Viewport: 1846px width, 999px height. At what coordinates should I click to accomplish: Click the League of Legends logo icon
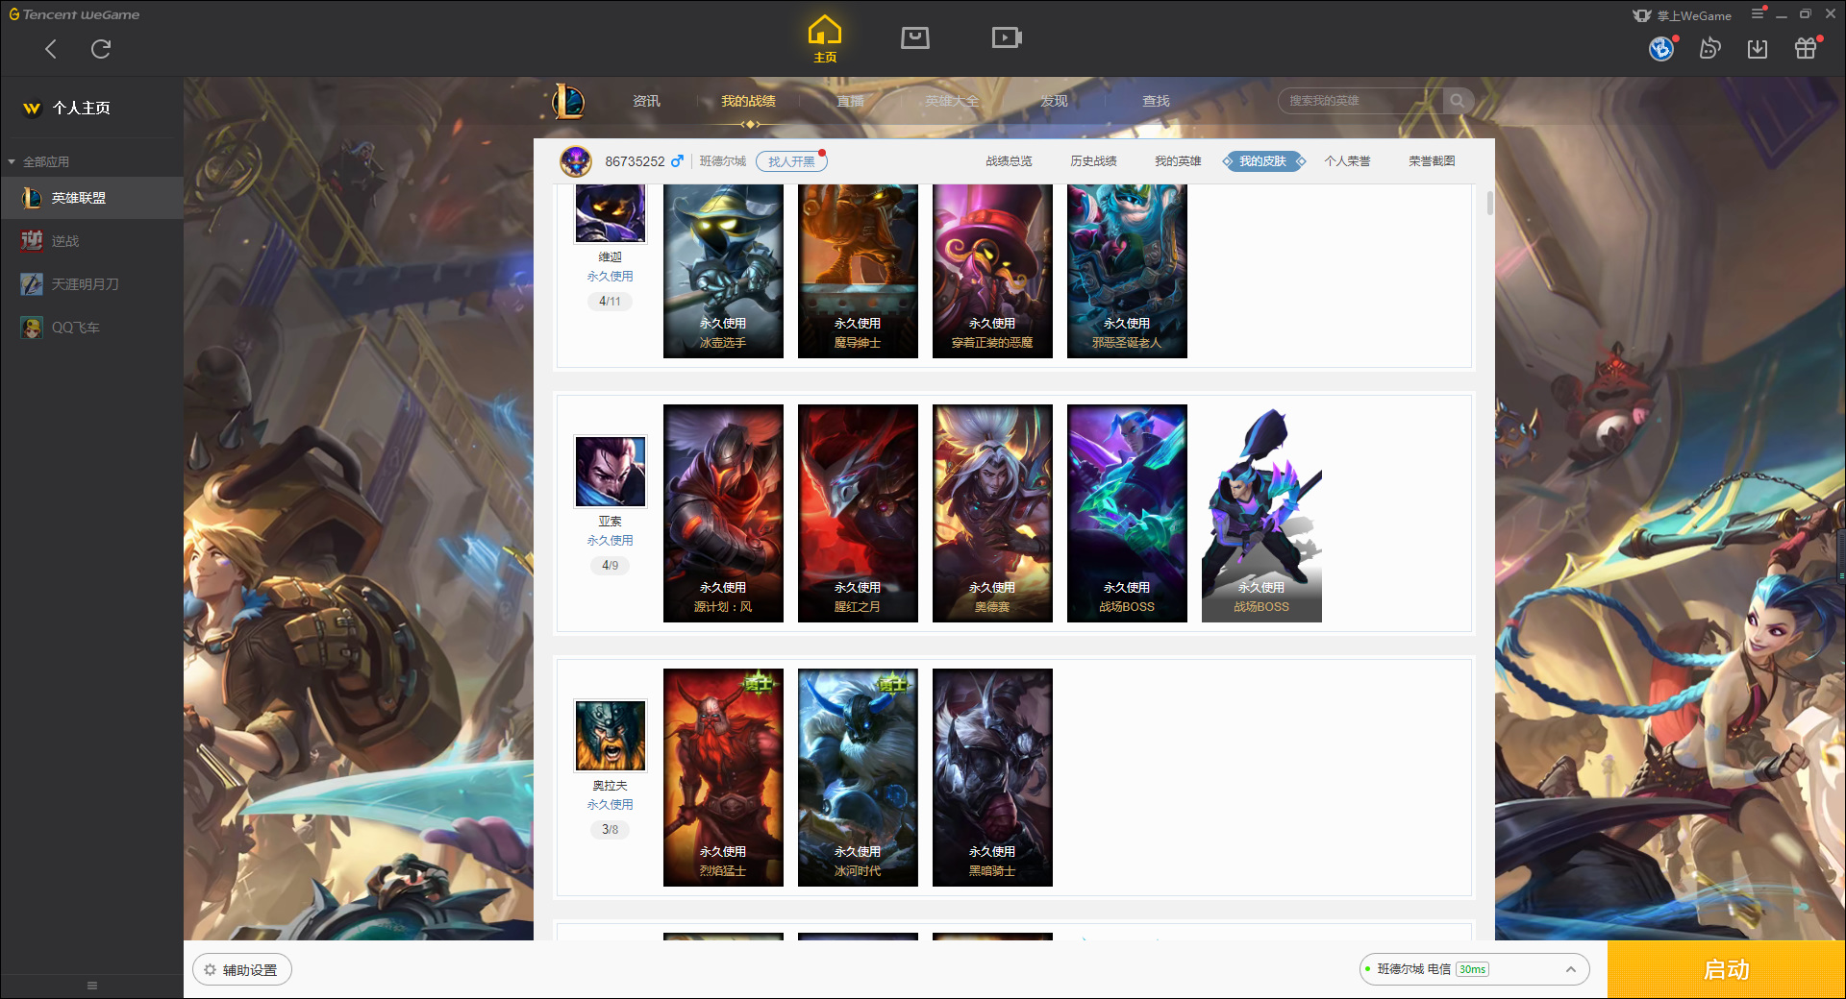tap(568, 101)
